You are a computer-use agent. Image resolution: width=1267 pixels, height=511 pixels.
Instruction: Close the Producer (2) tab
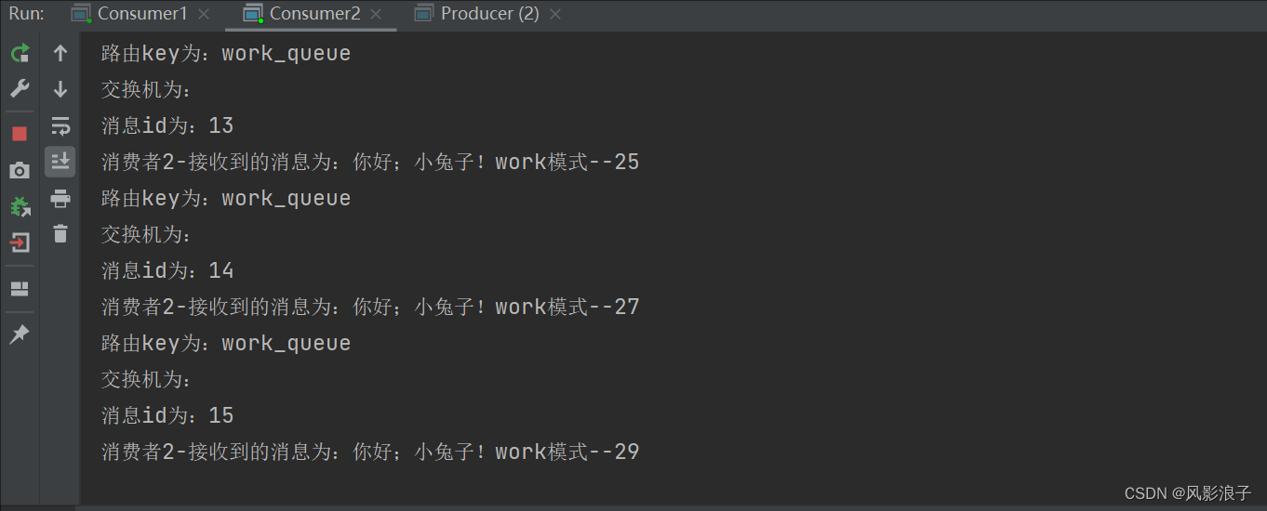[555, 14]
